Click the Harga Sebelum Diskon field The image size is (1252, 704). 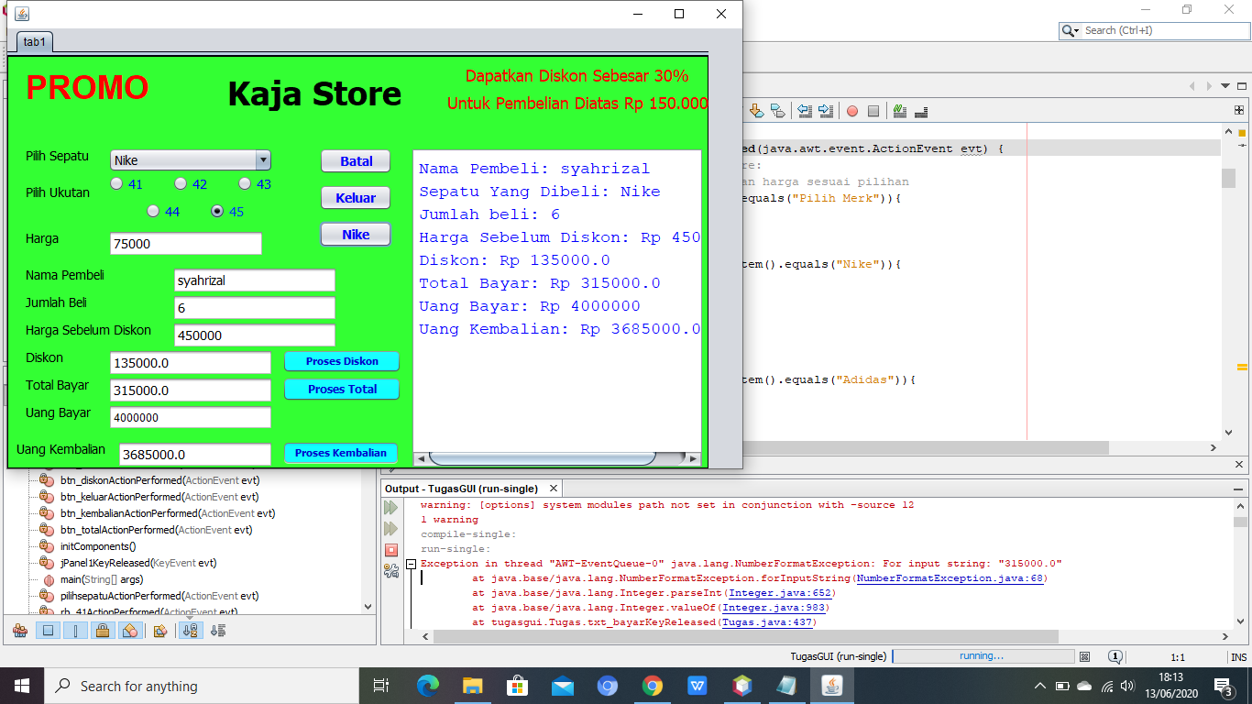pyautogui.click(x=255, y=335)
